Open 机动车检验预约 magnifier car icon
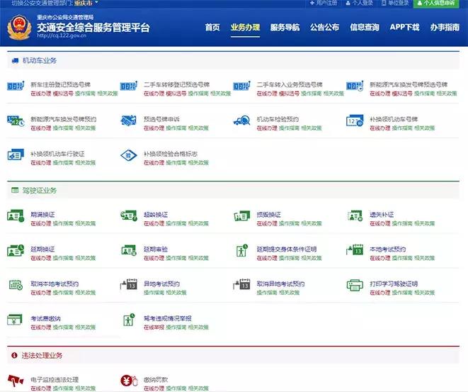 (x=241, y=121)
